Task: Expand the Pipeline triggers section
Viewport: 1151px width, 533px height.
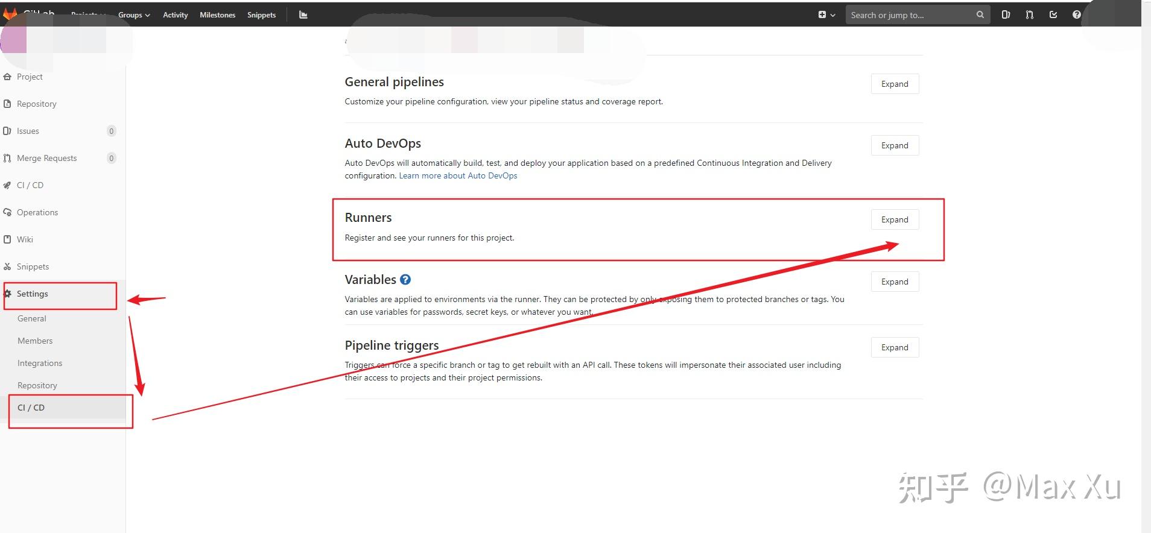Action: pos(895,347)
